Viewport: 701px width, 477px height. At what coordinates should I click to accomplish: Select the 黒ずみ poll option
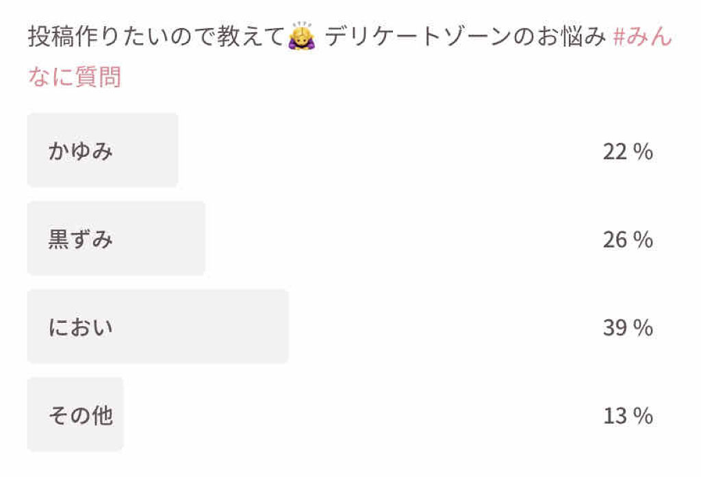(340, 238)
